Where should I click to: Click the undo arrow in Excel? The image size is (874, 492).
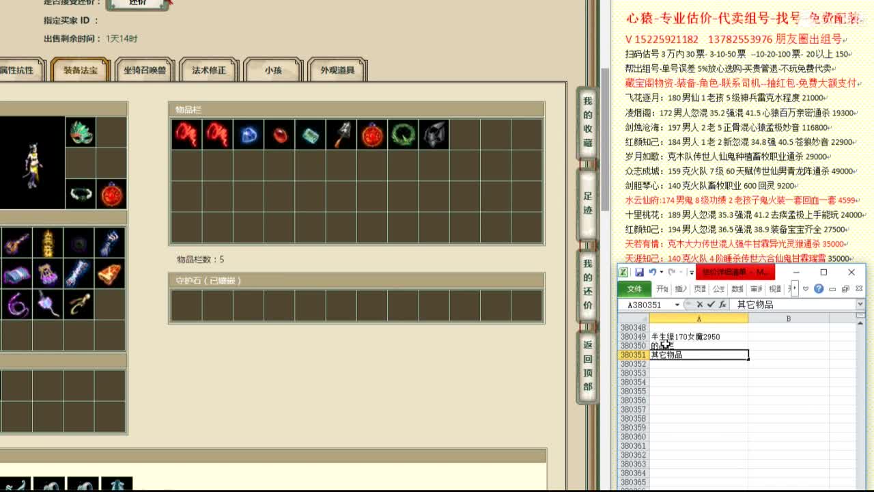pos(653,273)
